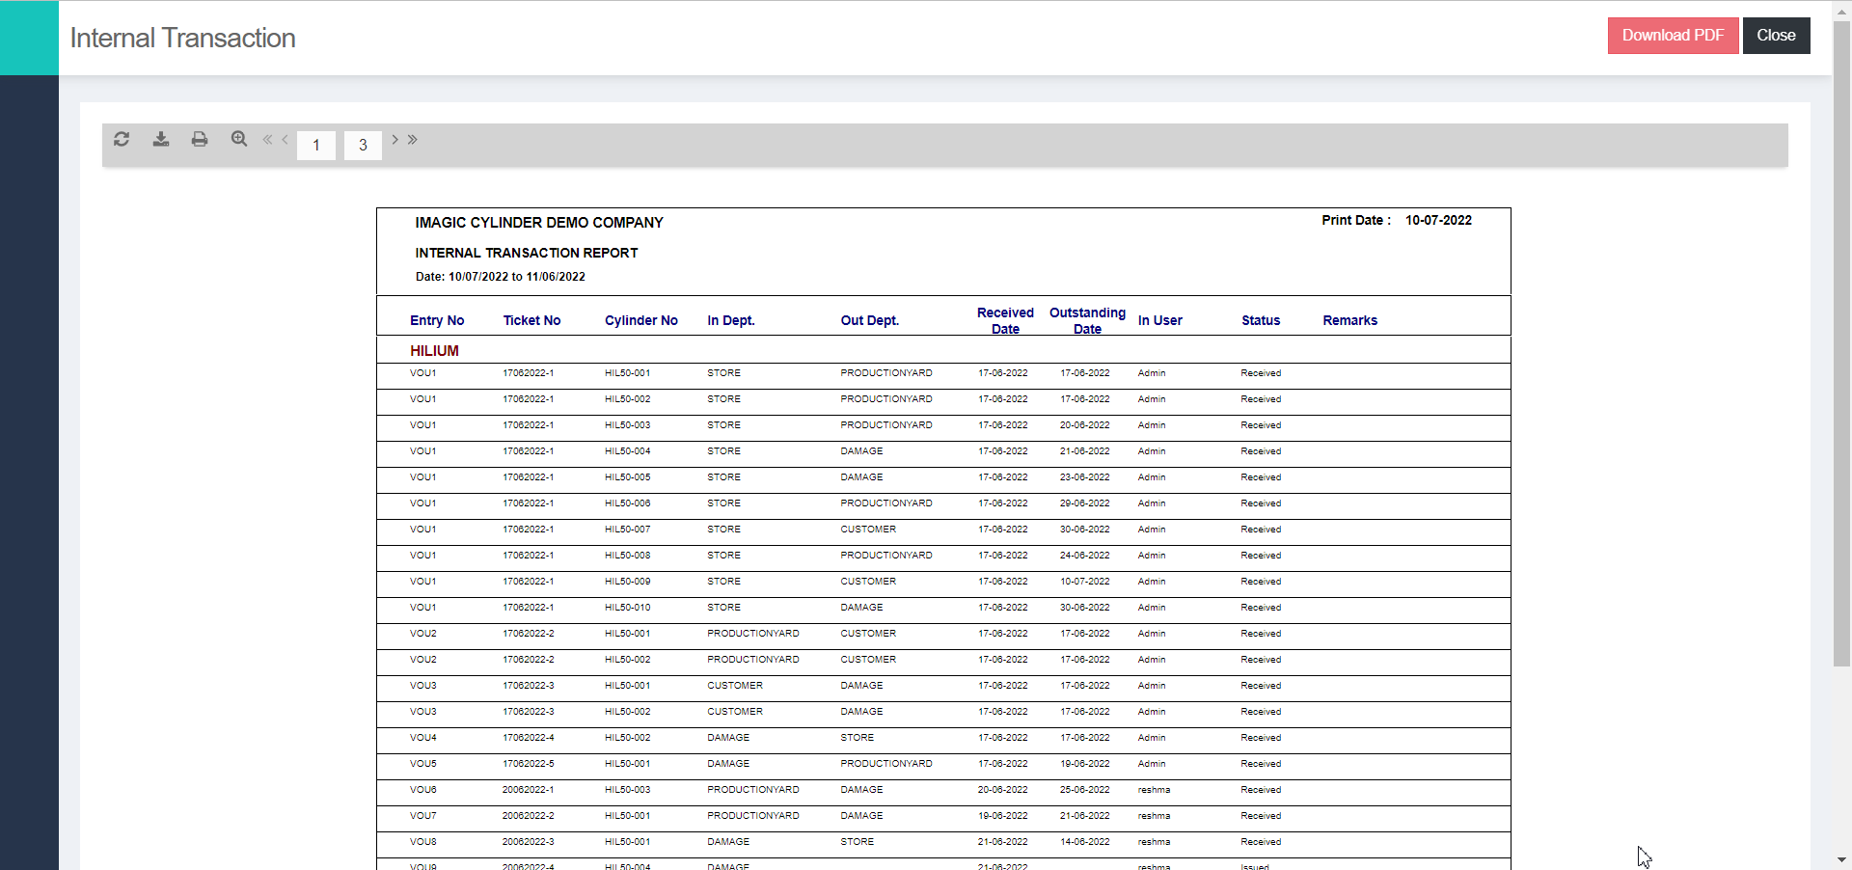Click the vertical scrollbar thumb
The image size is (1852, 870).
[1841, 342]
